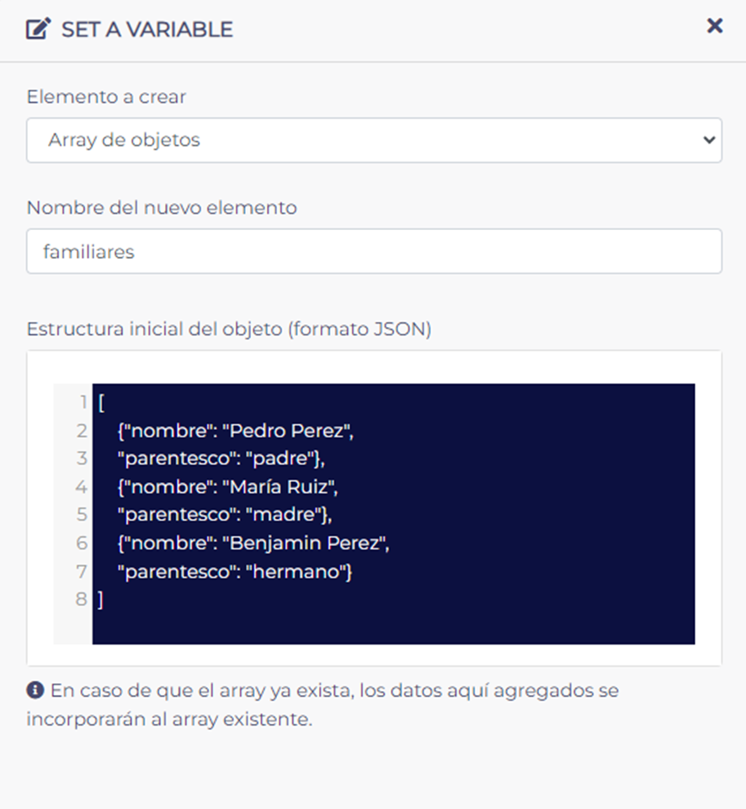The height and width of the screenshot is (809, 746).
Task: Focus the 'Nombre del nuevo elemento' field containing familiares
Action: click(373, 251)
